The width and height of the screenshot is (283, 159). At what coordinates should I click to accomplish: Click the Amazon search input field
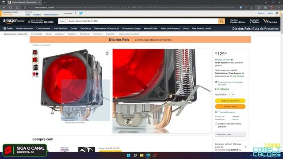(143, 21)
